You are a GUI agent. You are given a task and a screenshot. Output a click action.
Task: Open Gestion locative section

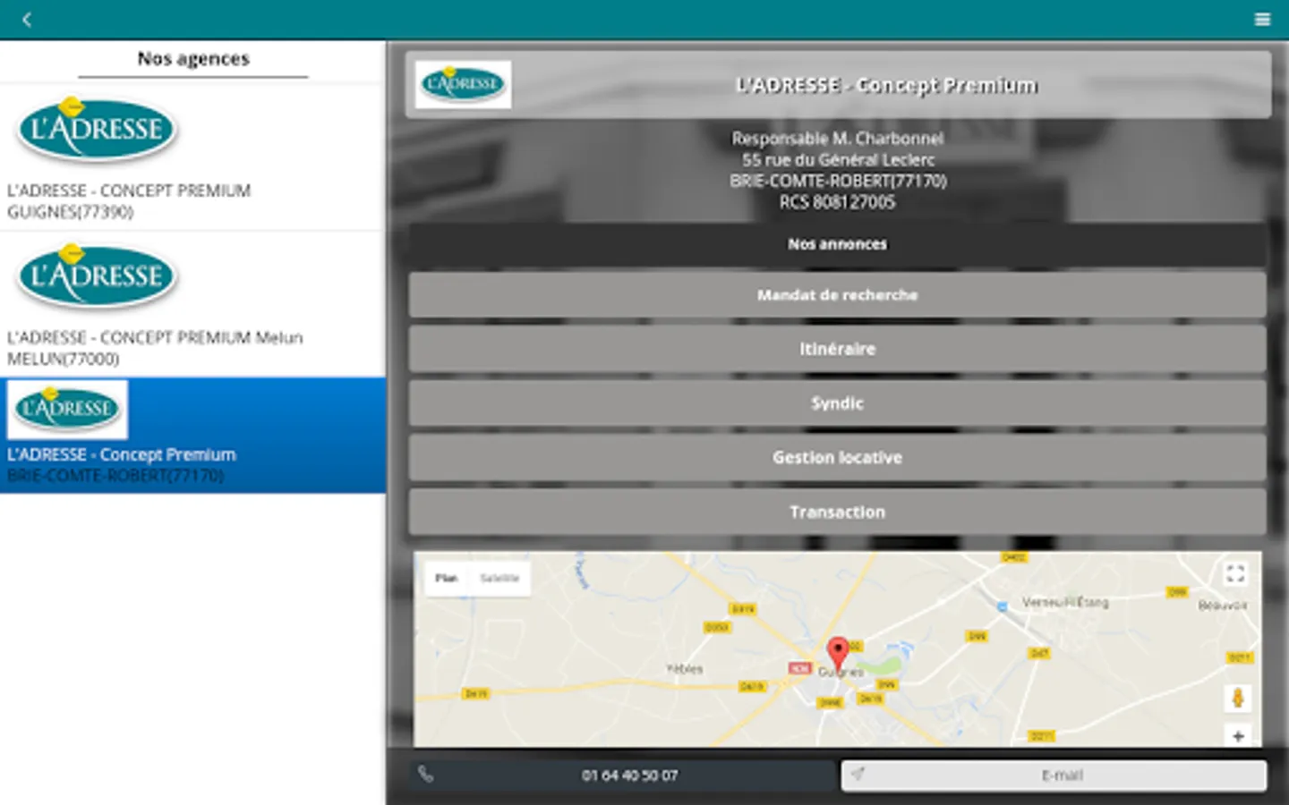tap(837, 458)
